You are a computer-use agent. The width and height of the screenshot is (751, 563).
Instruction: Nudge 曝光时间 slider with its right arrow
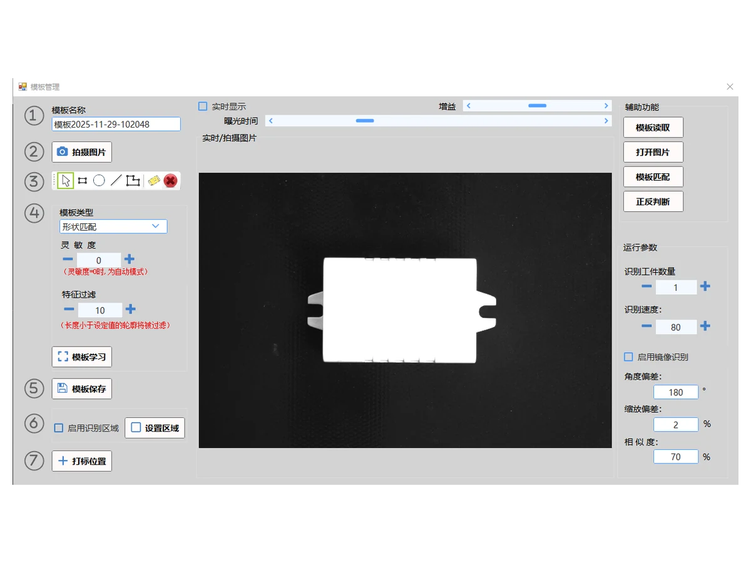606,120
